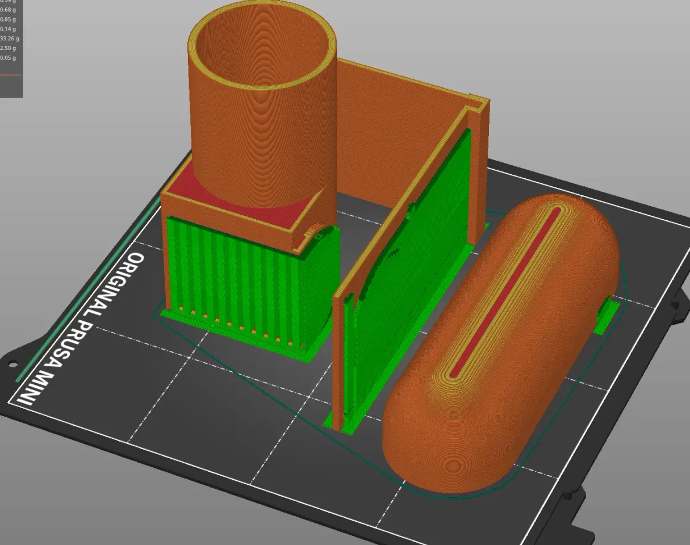The height and width of the screenshot is (545, 690).
Task: Toggle the legend entry showing 2.50 g
Action: click(9, 48)
